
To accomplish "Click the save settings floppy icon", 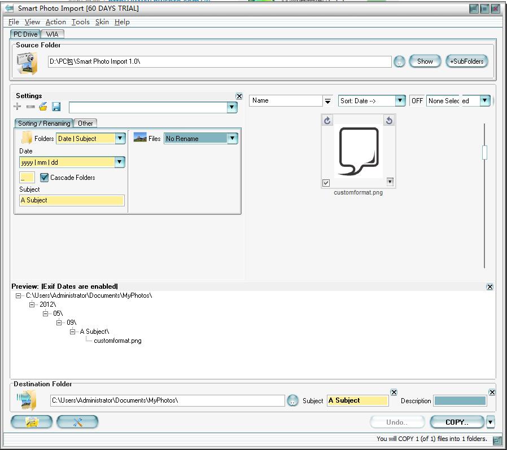I will (56, 107).
